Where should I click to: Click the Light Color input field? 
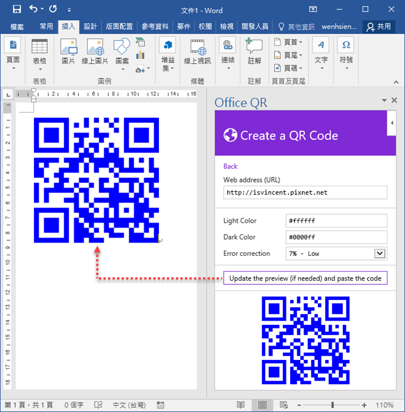[336, 221]
